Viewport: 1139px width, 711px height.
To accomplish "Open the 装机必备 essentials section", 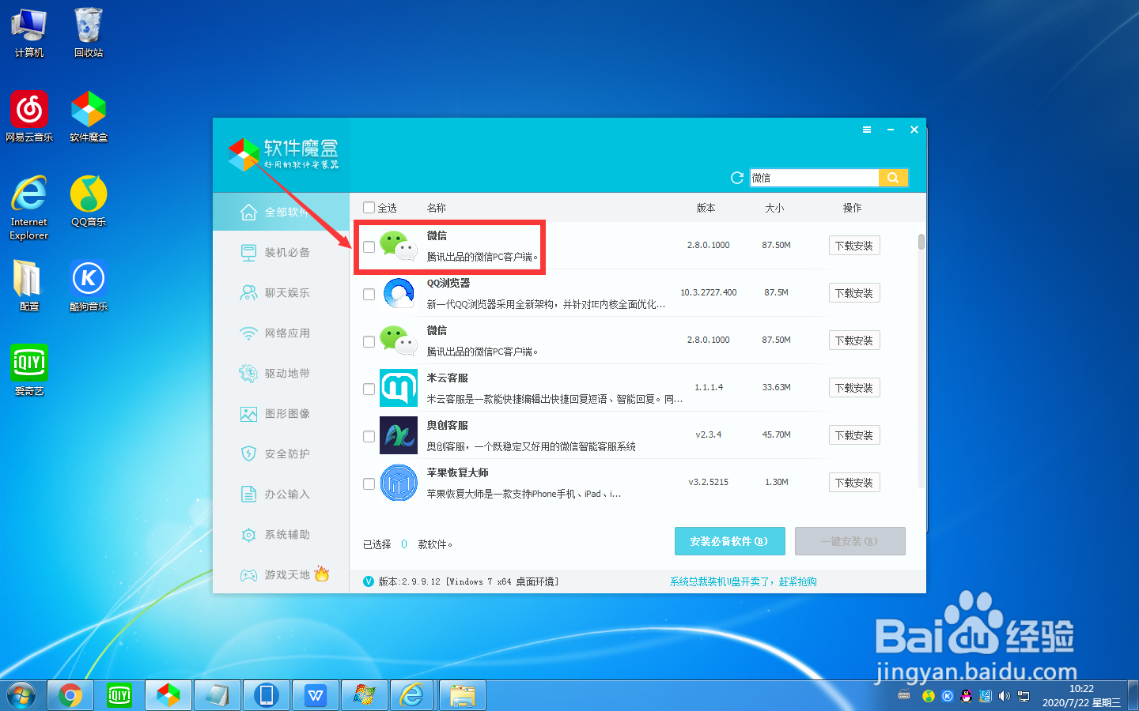I will click(285, 252).
